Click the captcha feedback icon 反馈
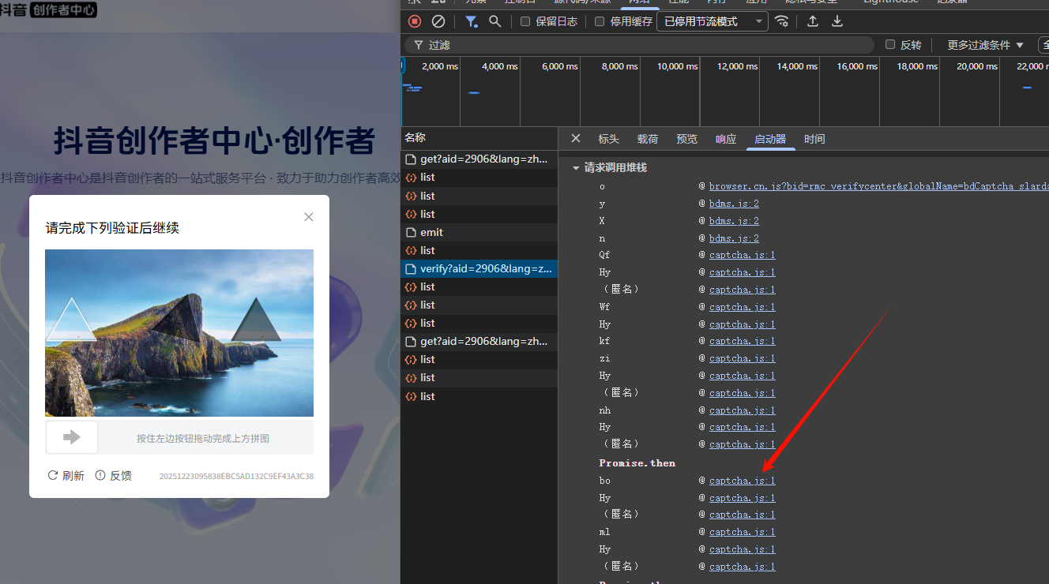 pyautogui.click(x=100, y=475)
